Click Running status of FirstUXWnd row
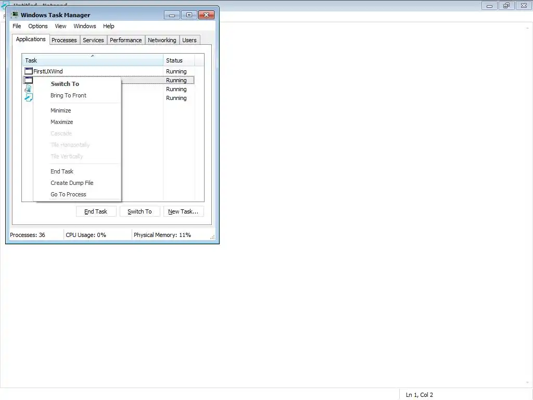This screenshot has width=533, height=400. 176,71
